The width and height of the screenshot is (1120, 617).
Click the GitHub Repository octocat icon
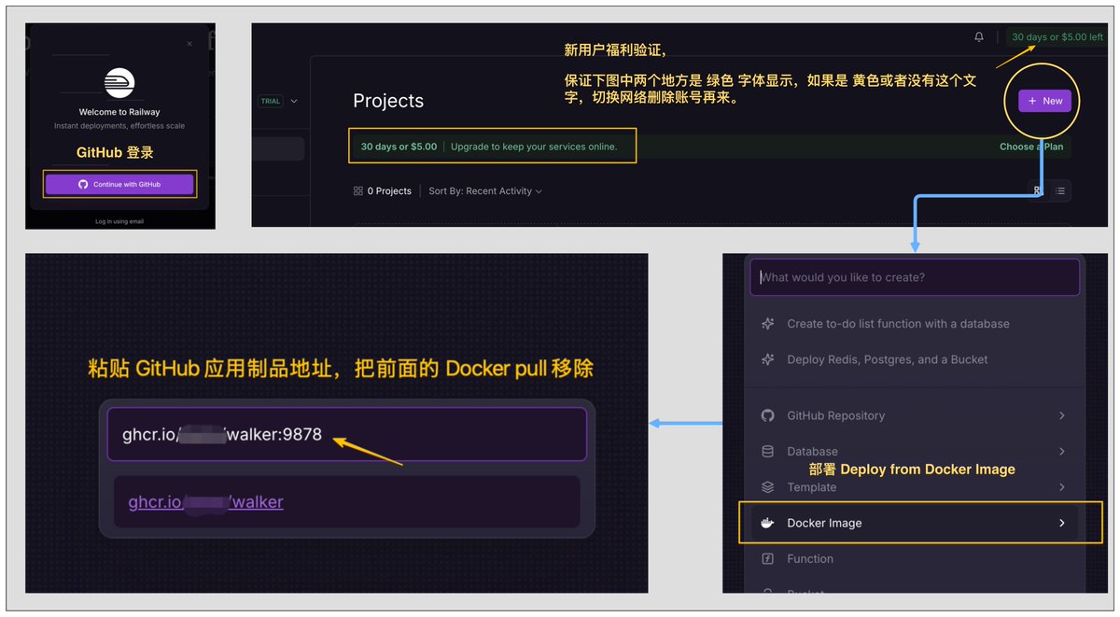pyautogui.click(x=768, y=415)
